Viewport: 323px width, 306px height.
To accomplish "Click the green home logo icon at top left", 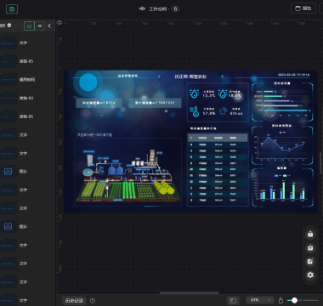I will click(12, 8).
